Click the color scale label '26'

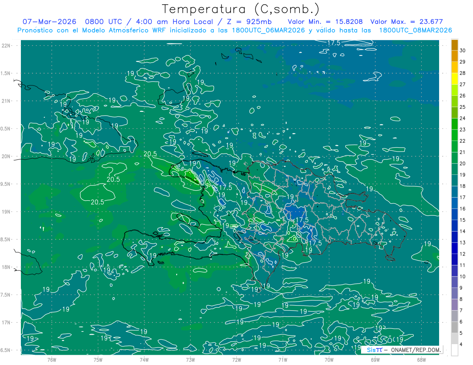462,95
